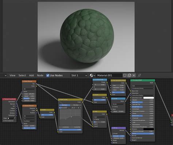Open the Add blend type dropdown
This screenshot has width=173, height=145.
[100, 117]
